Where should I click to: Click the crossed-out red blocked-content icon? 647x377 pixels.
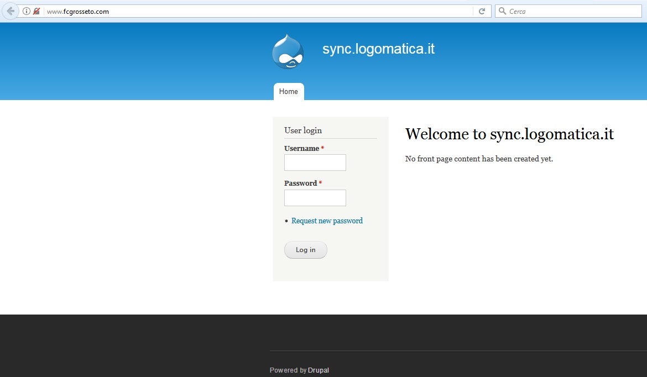coord(36,11)
